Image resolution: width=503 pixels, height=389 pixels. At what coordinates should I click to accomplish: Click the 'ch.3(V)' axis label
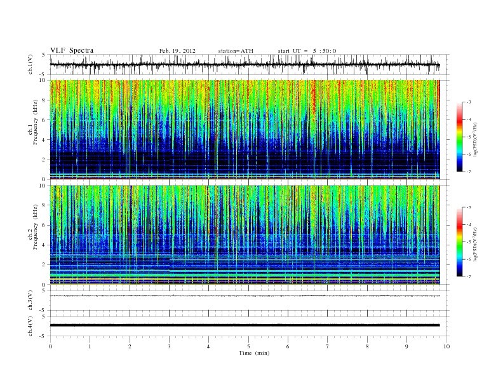coord(30,301)
